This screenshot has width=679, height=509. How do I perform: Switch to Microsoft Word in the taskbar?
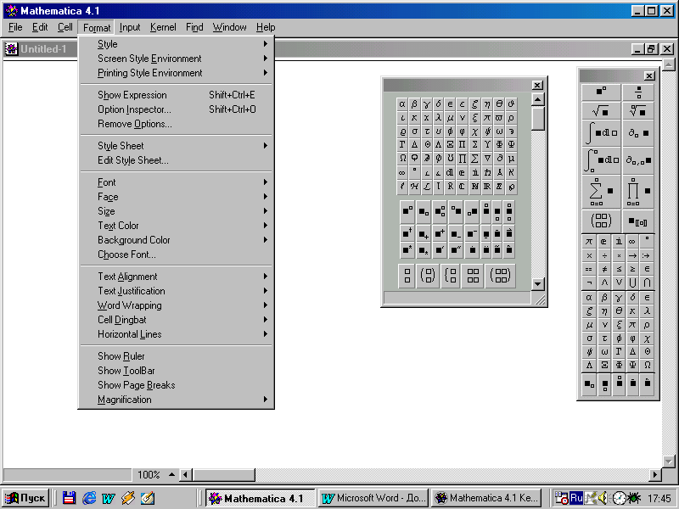tap(373, 498)
